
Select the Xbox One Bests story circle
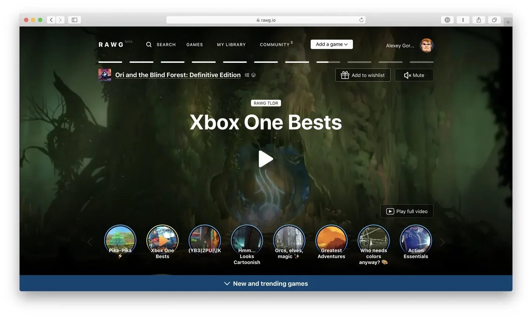[x=162, y=241]
